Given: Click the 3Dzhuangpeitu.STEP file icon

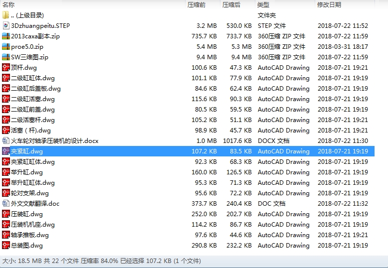Looking at the screenshot, I should [5, 25].
